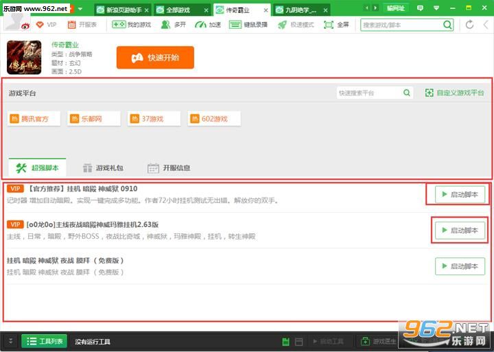Open the VIP diamond icon
This screenshot has height=352, width=494.
tap(40, 25)
